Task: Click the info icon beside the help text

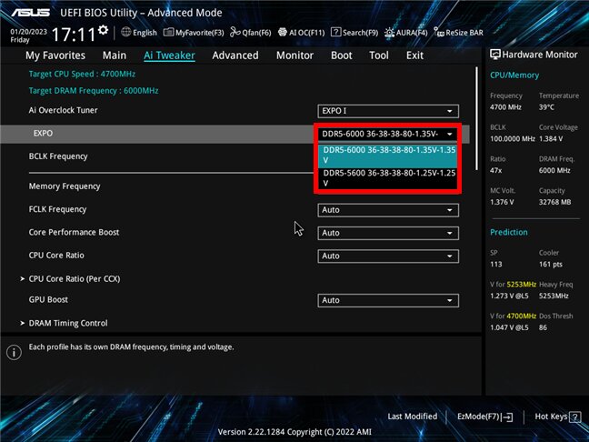Action: [x=14, y=353]
